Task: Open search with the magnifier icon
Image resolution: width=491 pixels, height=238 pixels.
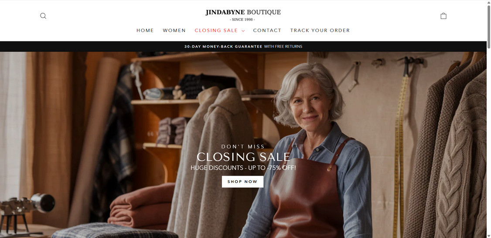Action: [x=43, y=16]
